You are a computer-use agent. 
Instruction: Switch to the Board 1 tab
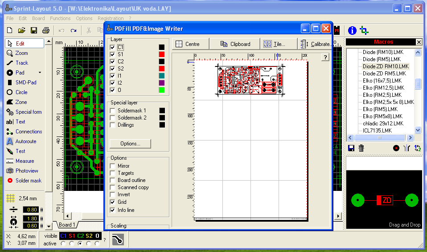[x=67, y=225]
